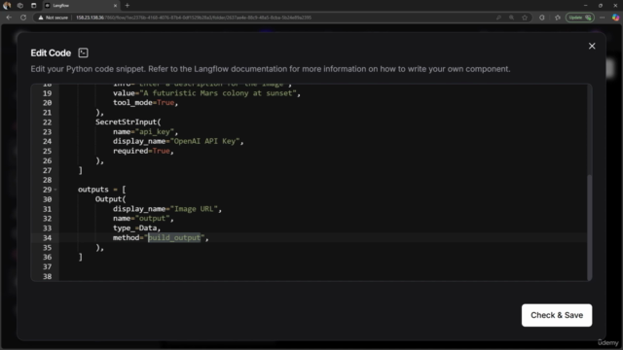Click the terminal icon beside Edit Code

83,52
